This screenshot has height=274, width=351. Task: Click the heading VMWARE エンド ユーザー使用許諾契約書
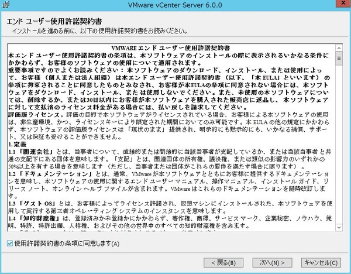coord(171,48)
